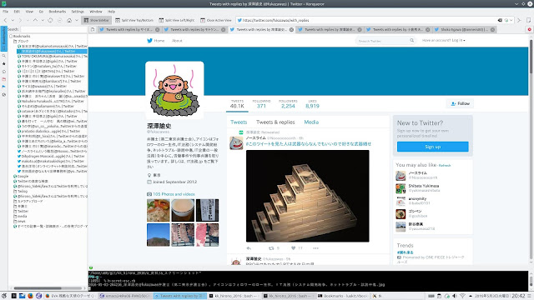Open the Go menu

[41, 12]
